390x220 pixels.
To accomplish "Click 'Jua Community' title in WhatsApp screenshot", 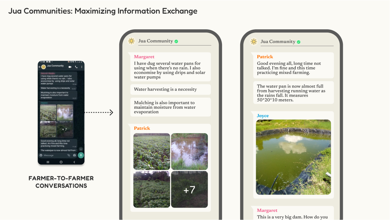I will [55, 66].
